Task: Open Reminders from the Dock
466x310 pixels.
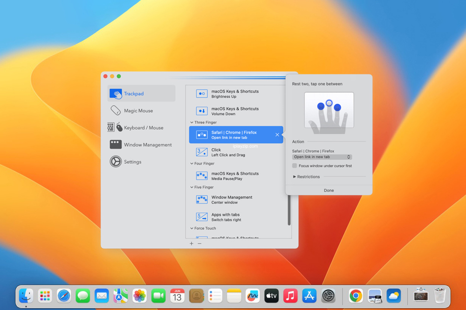Action: tap(215, 296)
